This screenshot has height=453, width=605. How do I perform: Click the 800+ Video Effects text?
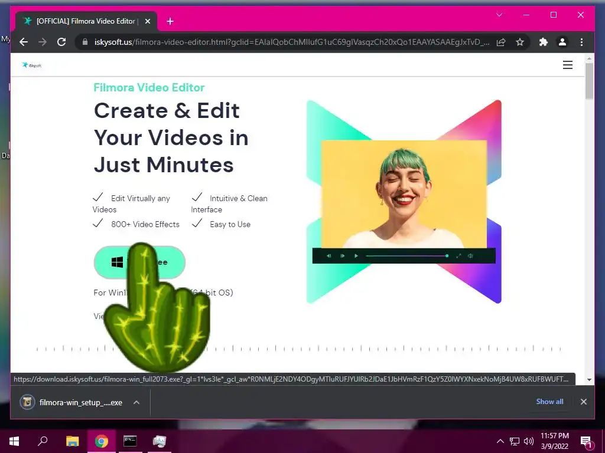click(x=145, y=224)
